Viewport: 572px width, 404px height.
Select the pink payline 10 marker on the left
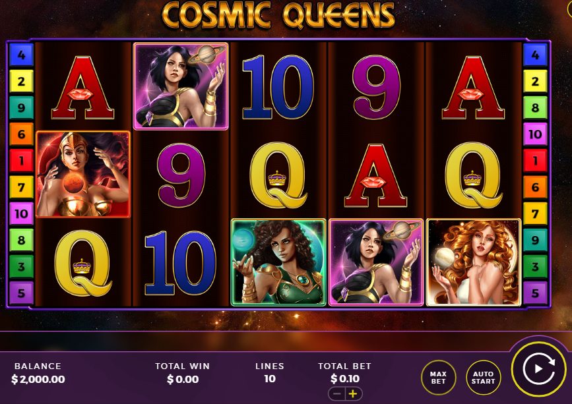[22, 214]
